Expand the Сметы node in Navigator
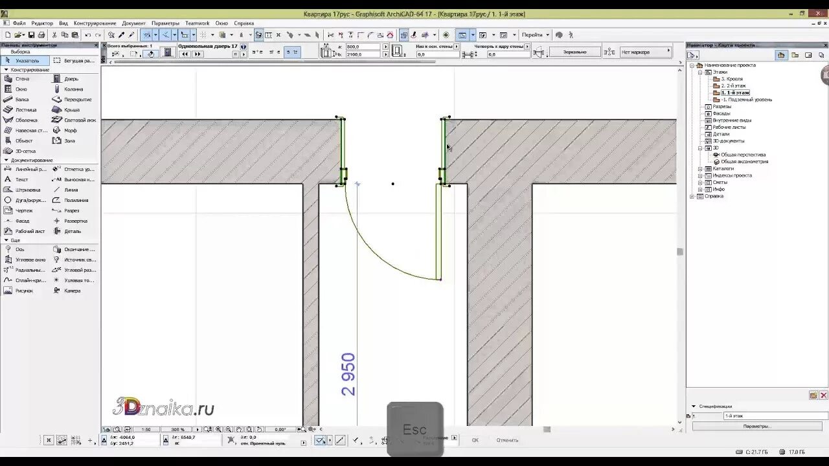The image size is (829, 466). (700, 183)
